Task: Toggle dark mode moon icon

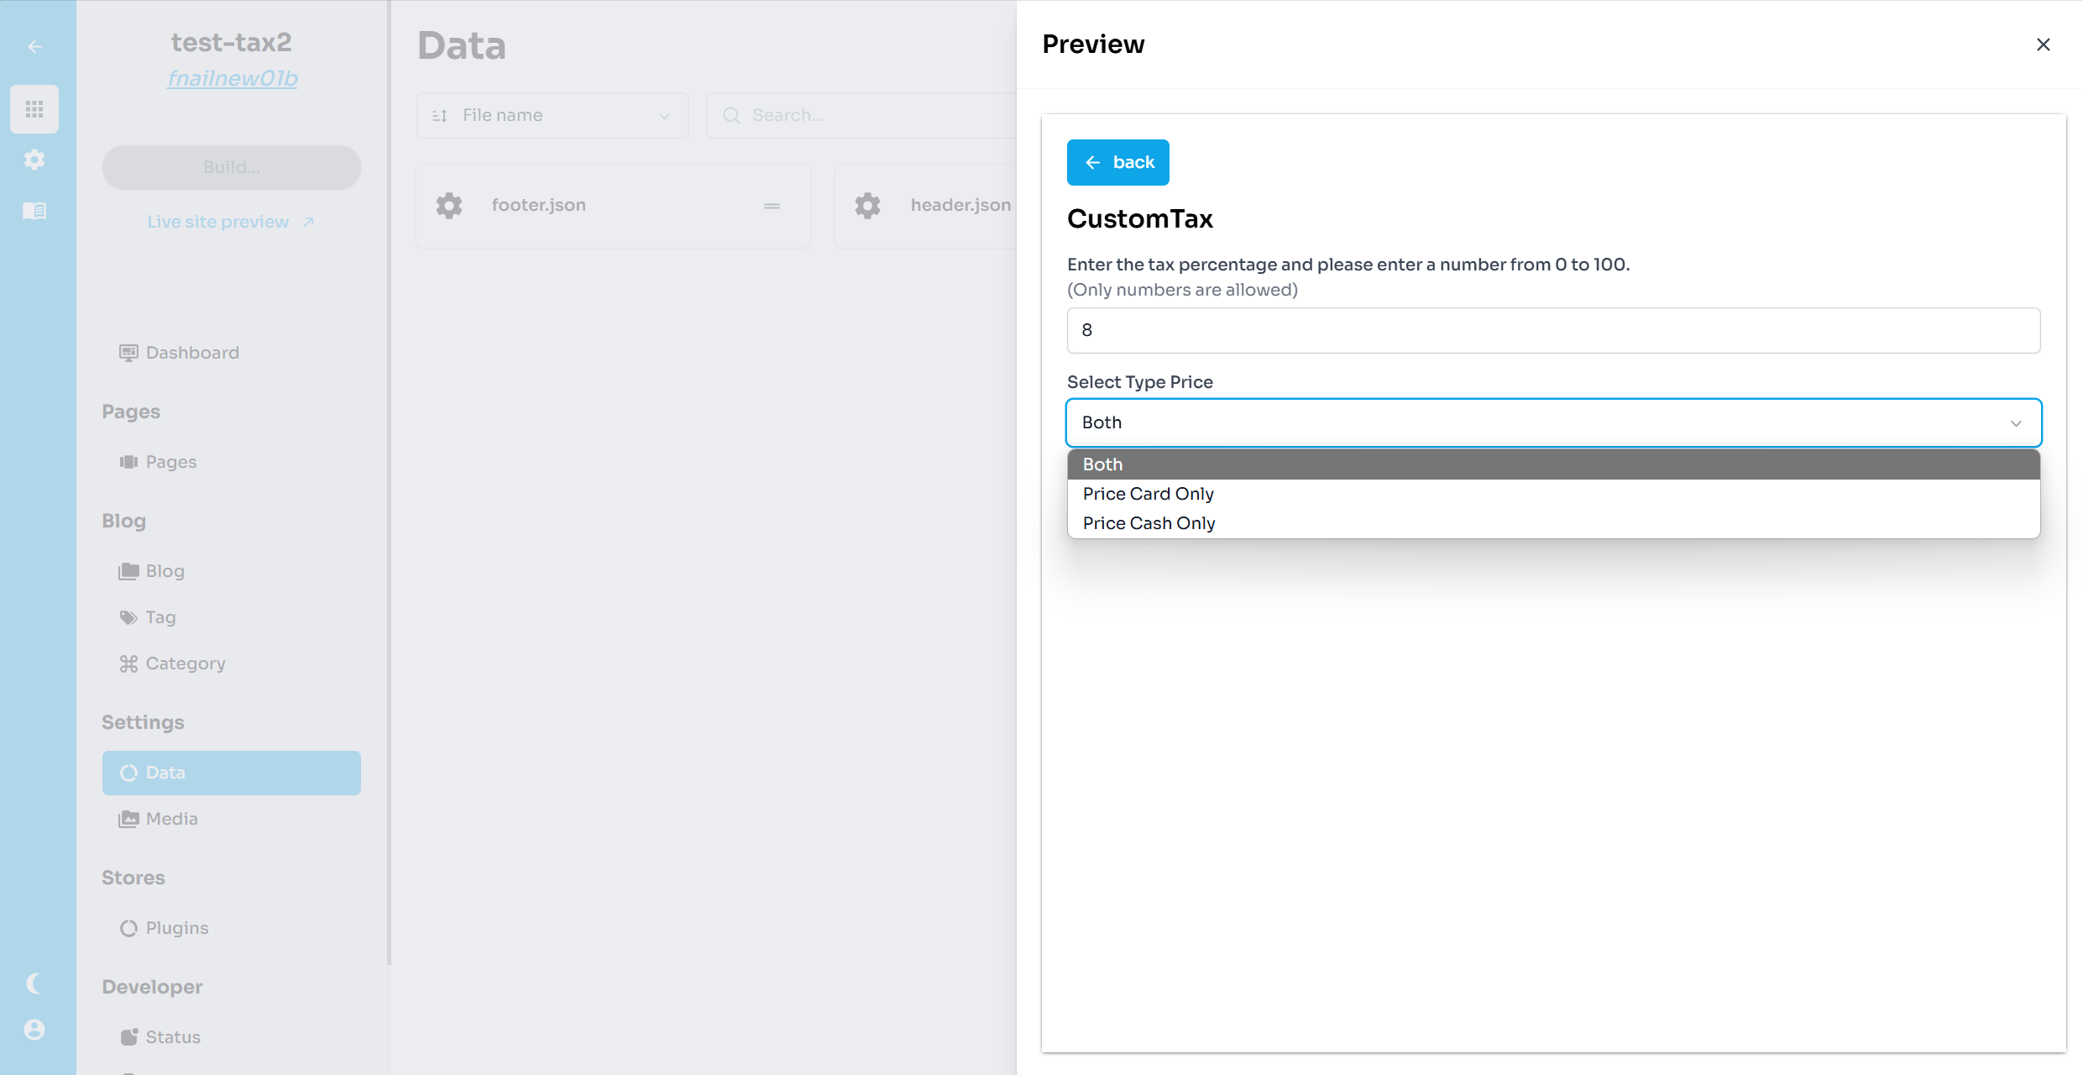Action: 34,983
